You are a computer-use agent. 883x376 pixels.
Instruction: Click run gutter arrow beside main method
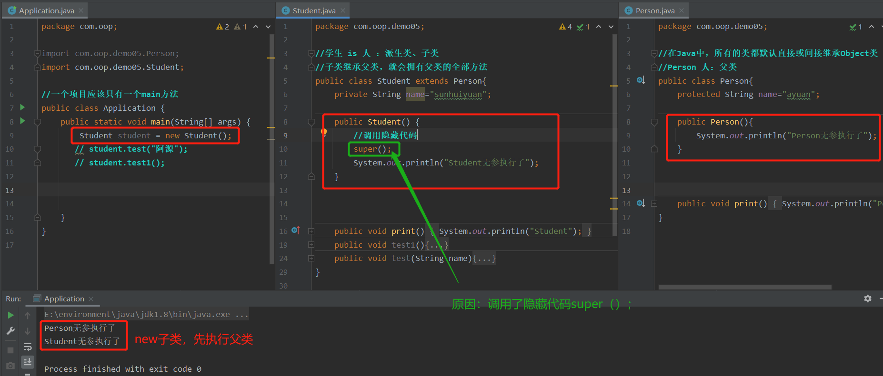click(22, 121)
